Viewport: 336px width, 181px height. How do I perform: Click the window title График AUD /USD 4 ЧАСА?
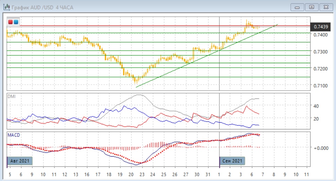click(x=43, y=7)
